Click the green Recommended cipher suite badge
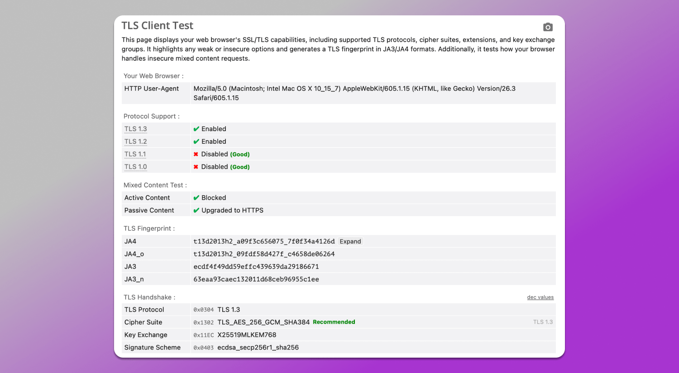This screenshot has height=373, width=679. coord(334,322)
